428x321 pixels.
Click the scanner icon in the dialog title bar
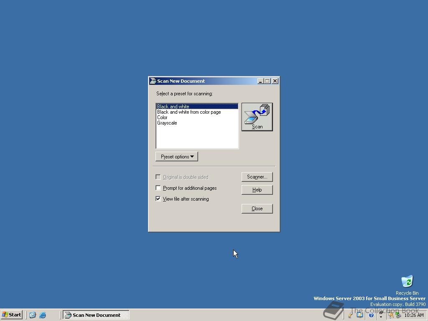click(x=153, y=81)
